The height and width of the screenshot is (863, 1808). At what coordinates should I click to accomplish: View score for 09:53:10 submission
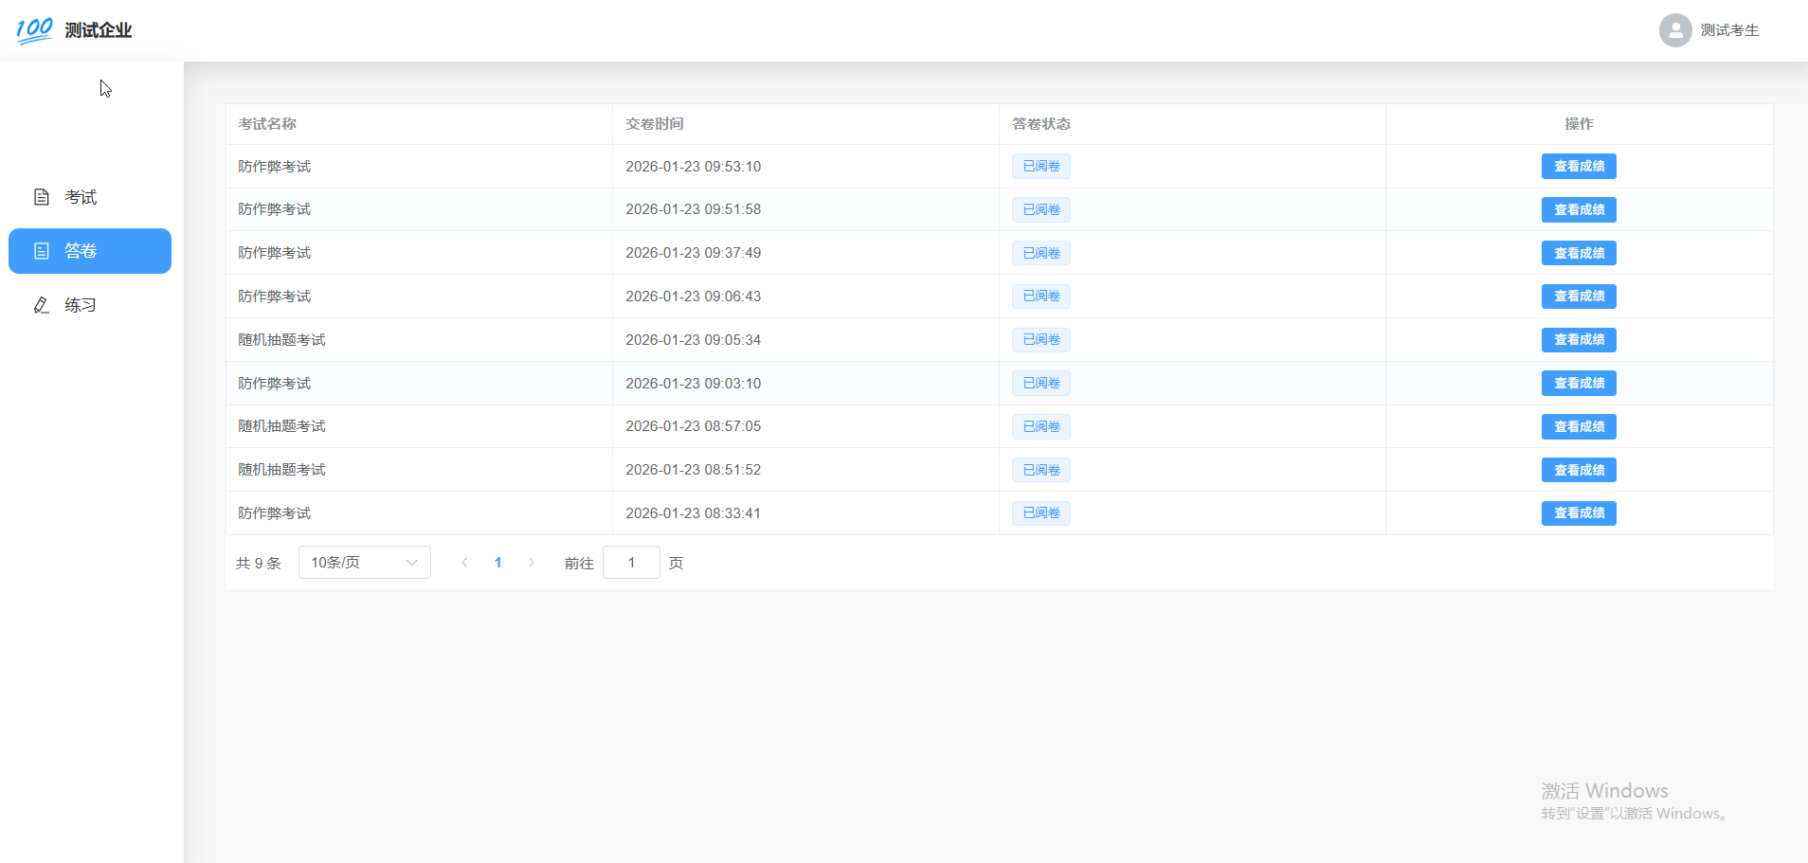click(1579, 167)
